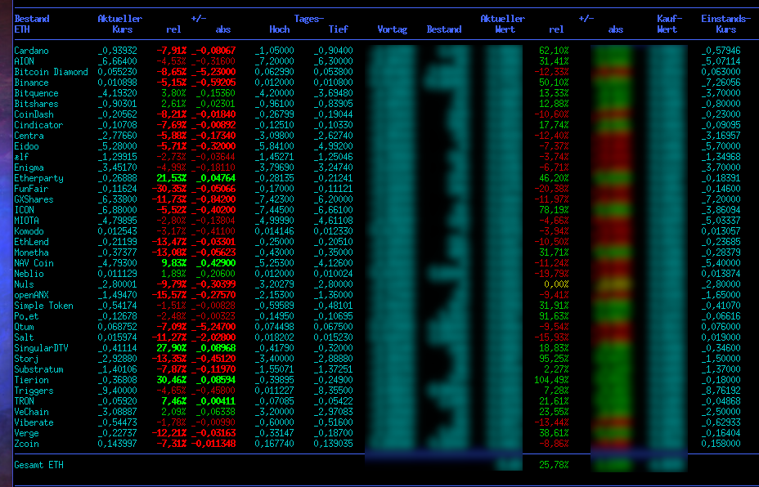The height and width of the screenshot is (487, 759).
Task: Select the Bitquence entry
Action: [36, 93]
